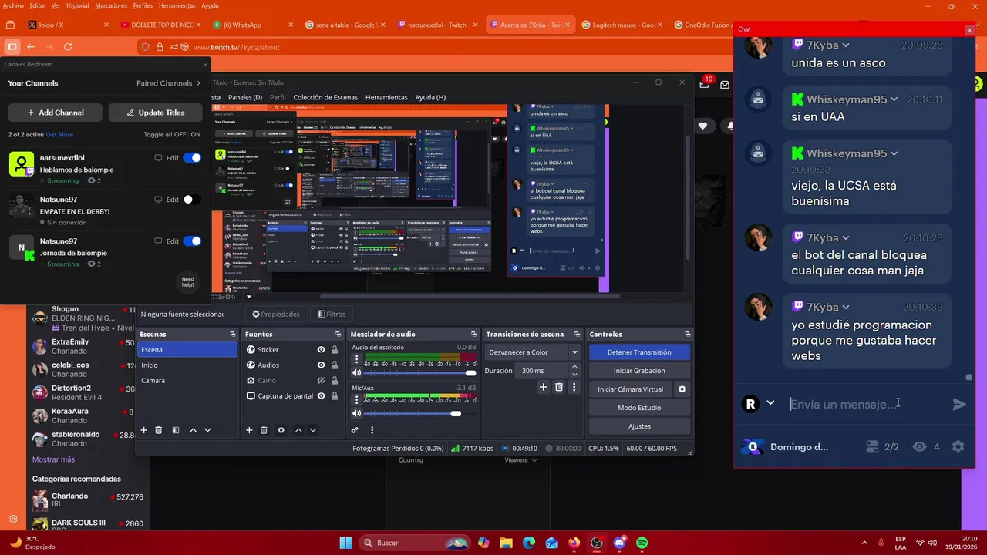Image resolution: width=987 pixels, height=555 pixels.
Task: Unlock the Camo source padlock
Action: tap(334, 381)
